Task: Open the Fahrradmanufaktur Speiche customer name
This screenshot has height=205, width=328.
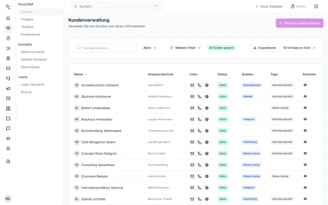Action: tap(102, 188)
